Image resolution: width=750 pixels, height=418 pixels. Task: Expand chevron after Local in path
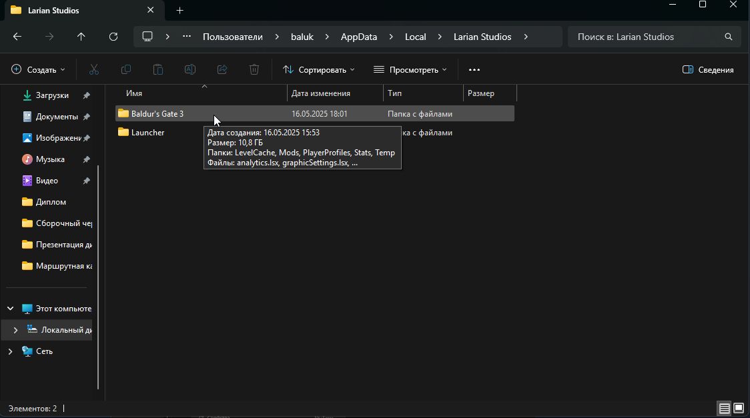440,37
